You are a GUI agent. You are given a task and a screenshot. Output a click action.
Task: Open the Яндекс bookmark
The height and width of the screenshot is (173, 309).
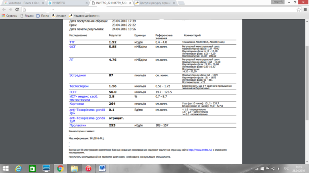coord(27,16)
